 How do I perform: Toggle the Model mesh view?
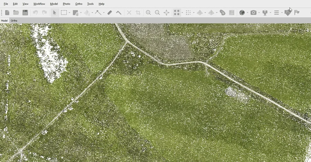point(200,13)
